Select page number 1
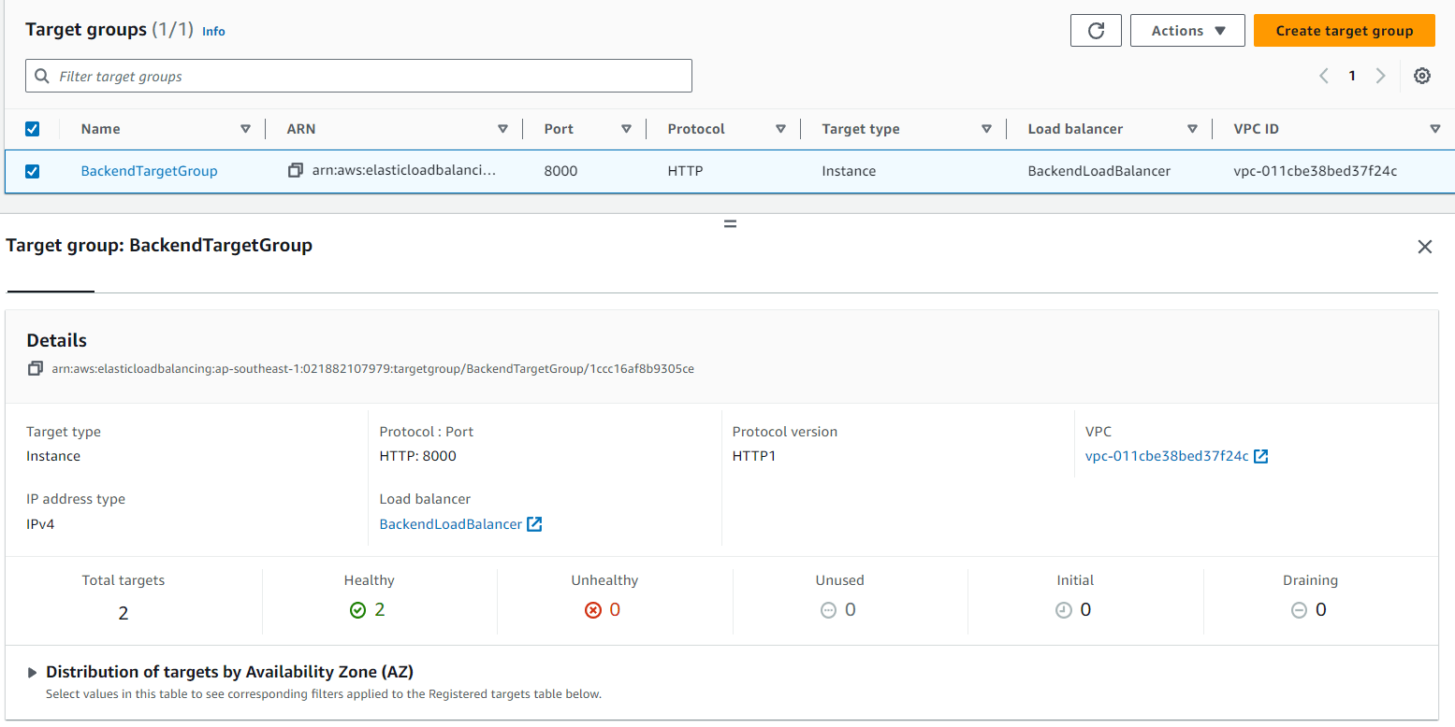 pos(1352,77)
